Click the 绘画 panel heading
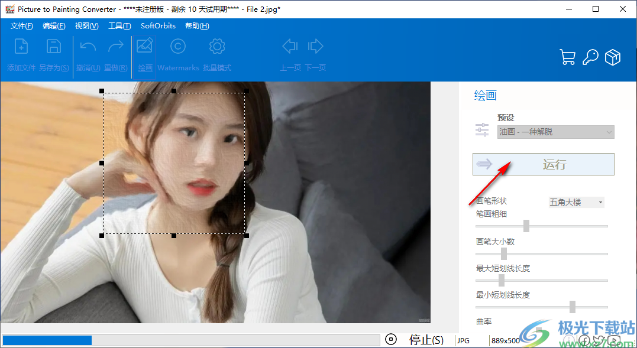The width and height of the screenshot is (637, 348). pyautogui.click(x=486, y=95)
